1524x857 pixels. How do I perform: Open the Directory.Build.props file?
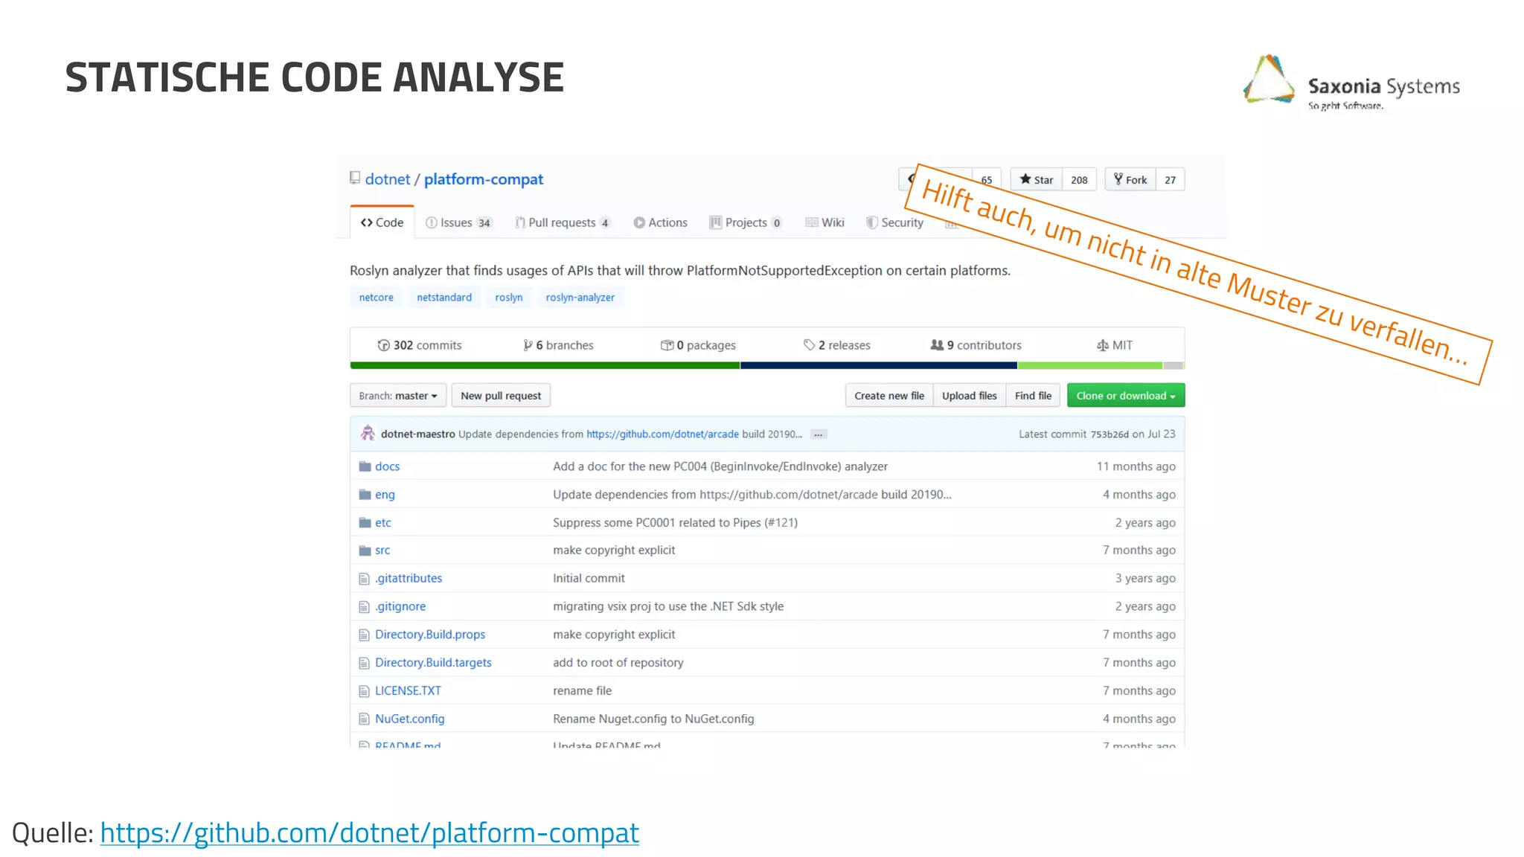(430, 635)
